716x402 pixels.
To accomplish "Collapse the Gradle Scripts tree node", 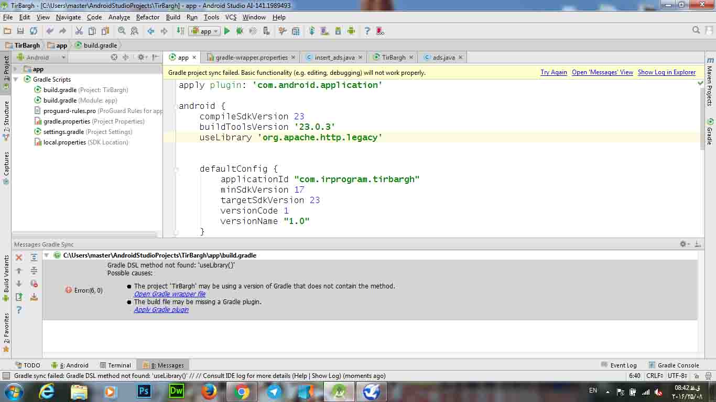I will click(x=16, y=80).
